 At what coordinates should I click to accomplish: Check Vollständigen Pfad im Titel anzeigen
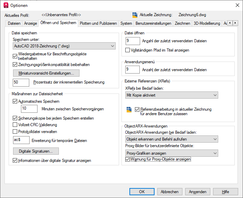128,50
